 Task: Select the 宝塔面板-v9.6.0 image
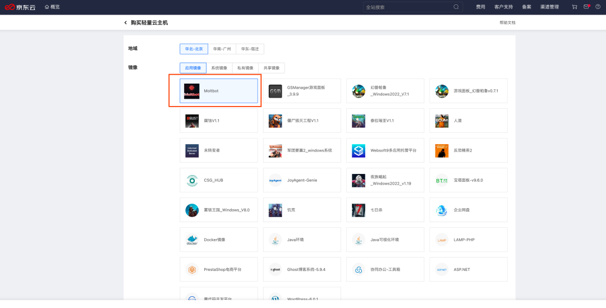click(x=469, y=180)
